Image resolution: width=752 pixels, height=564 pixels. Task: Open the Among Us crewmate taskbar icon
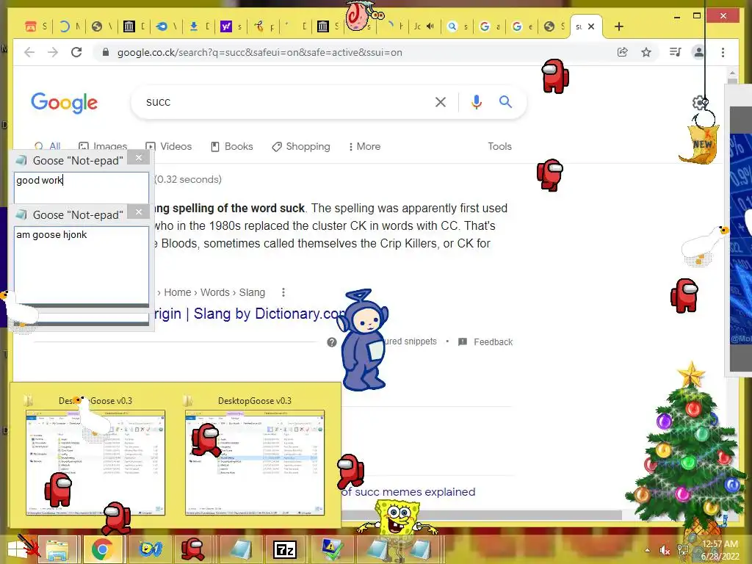click(192, 549)
